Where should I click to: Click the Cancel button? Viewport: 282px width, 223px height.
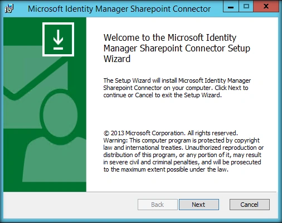coord(250,205)
